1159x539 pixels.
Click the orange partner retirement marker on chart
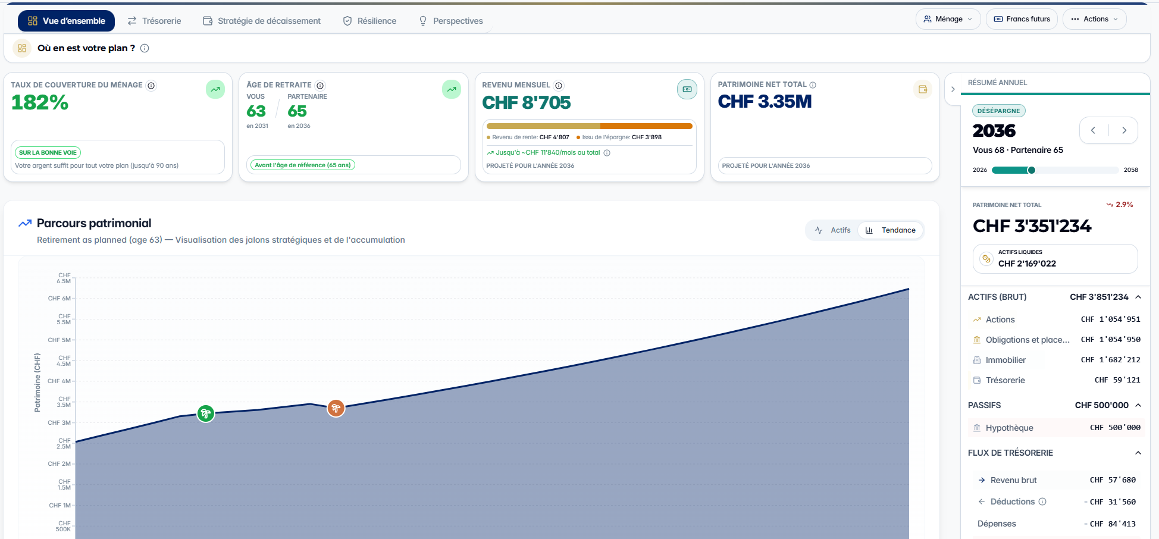click(x=336, y=408)
